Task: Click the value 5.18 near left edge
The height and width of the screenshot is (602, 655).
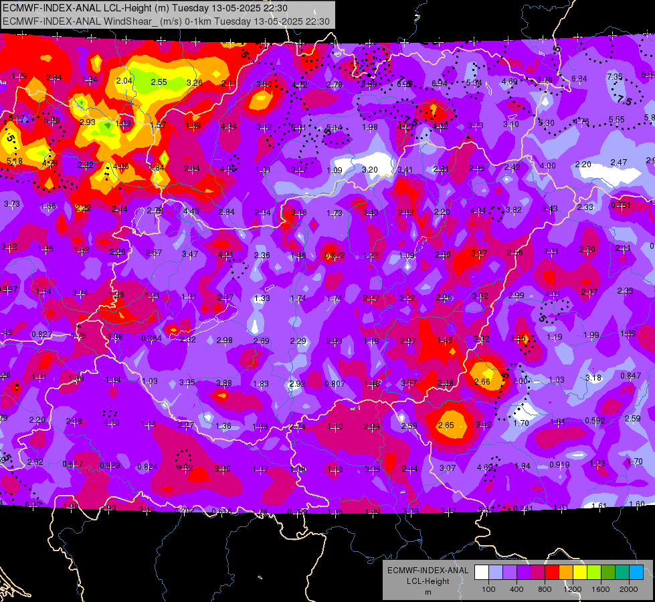Action: coord(14,161)
